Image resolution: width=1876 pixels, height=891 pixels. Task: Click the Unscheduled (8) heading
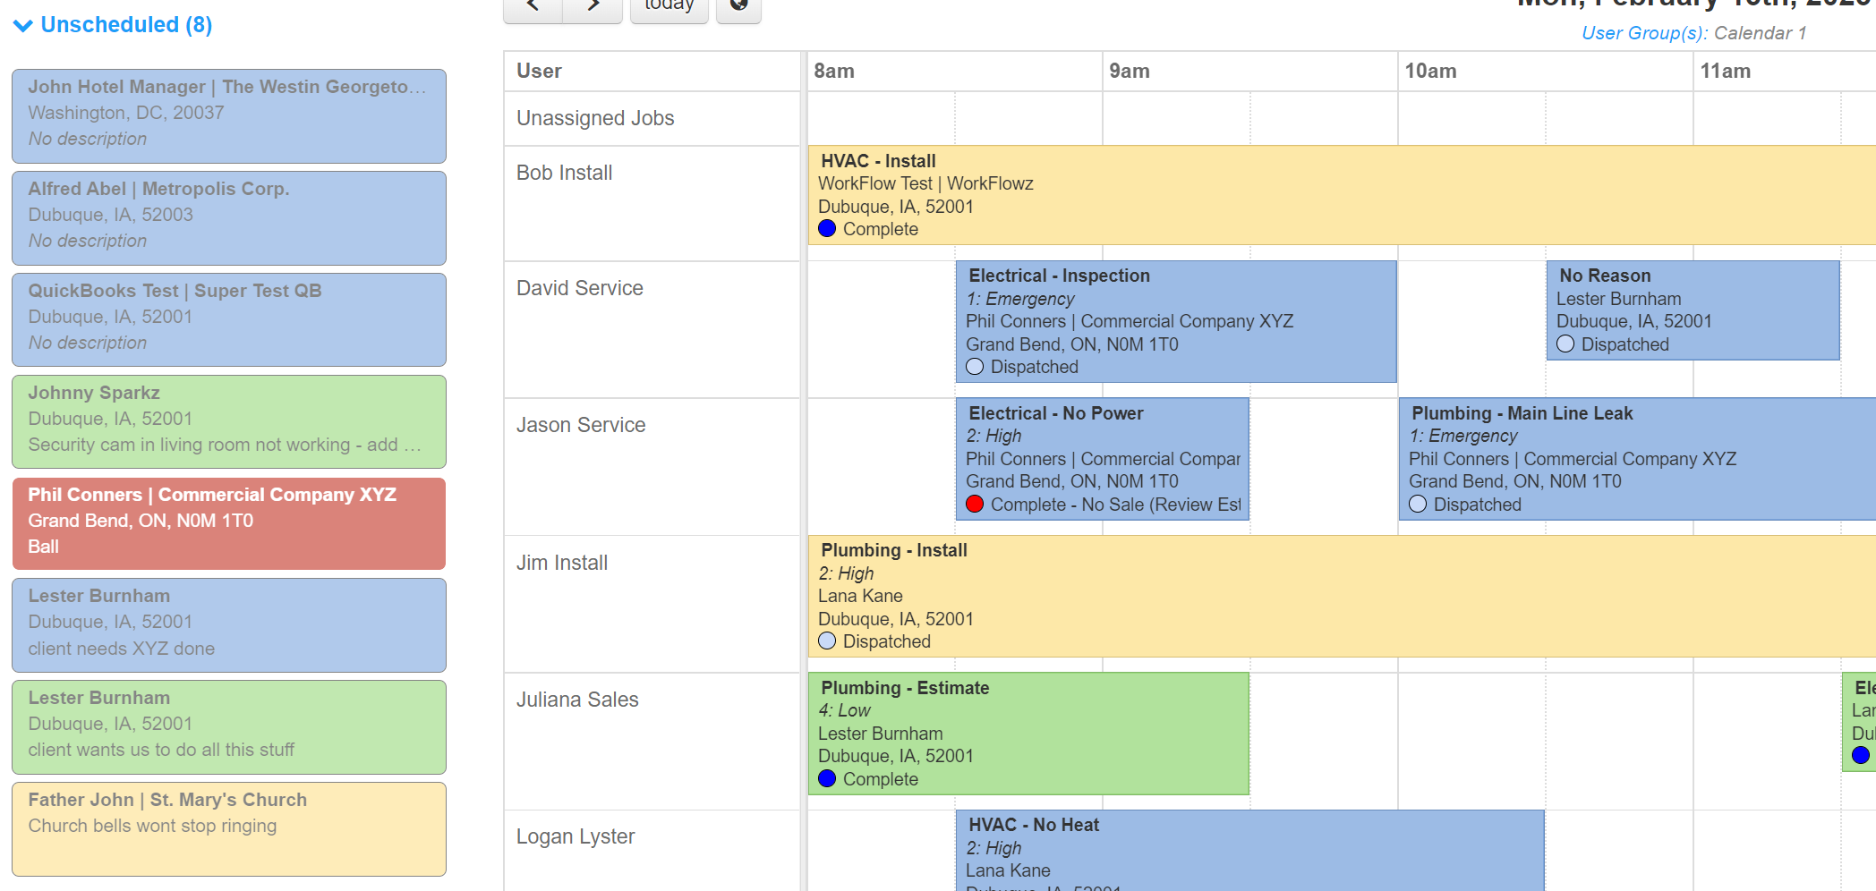point(126,25)
